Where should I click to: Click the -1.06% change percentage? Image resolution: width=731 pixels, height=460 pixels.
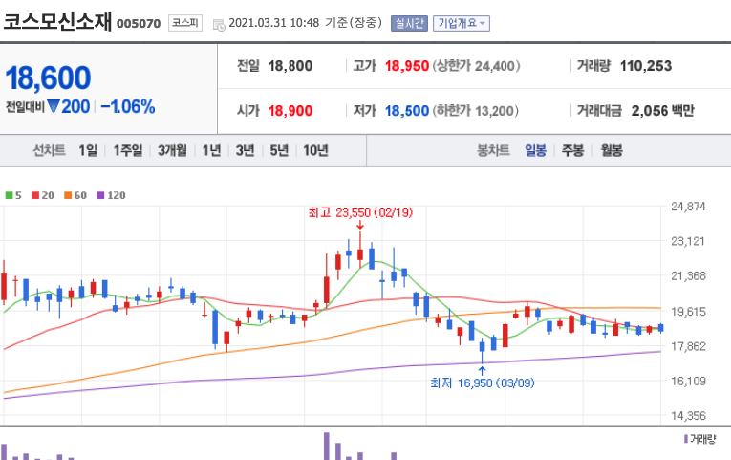[128, 107]
